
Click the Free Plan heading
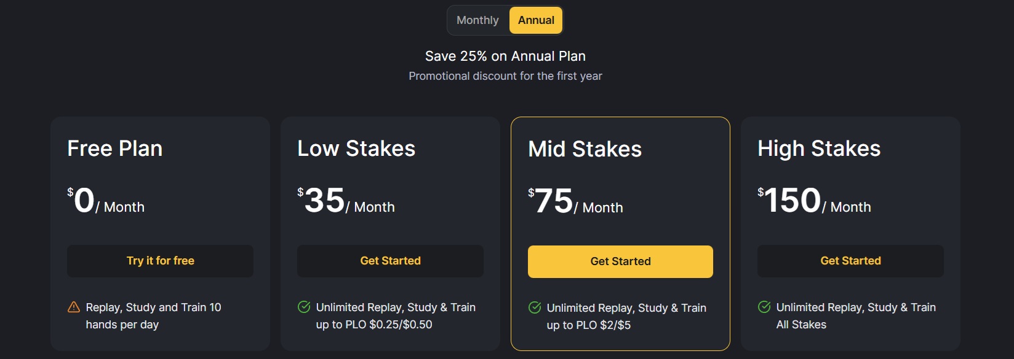click(x=115, y=149)
